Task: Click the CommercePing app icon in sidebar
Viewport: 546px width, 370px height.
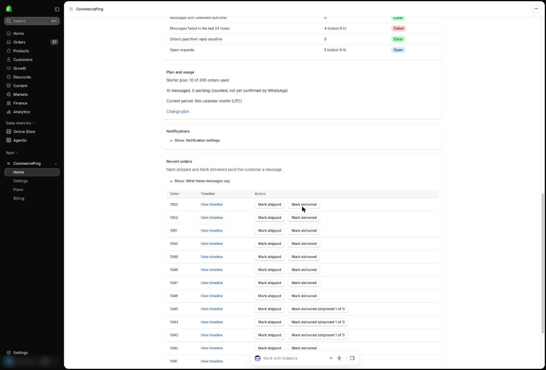Action: point(9,164)
